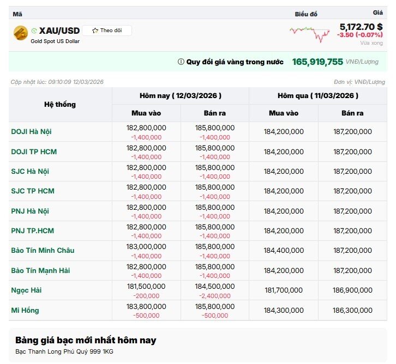
Task: Click Ngọc Hải today's buy price 181,500,000
Action: coord(146,287)
